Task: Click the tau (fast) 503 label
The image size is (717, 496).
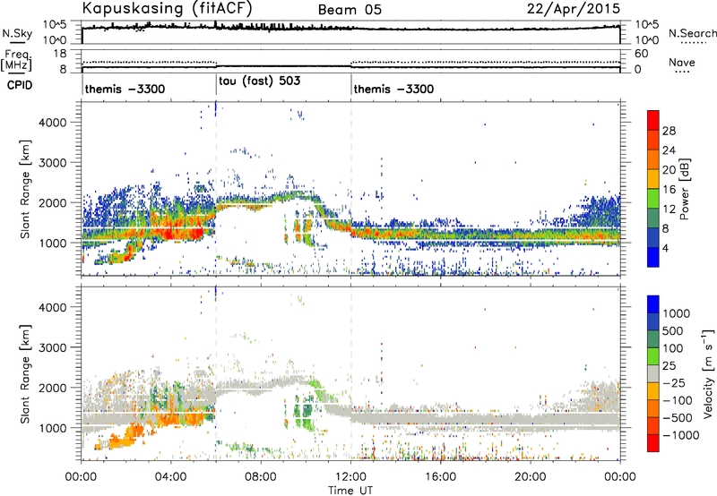Action: click(259, 81)
